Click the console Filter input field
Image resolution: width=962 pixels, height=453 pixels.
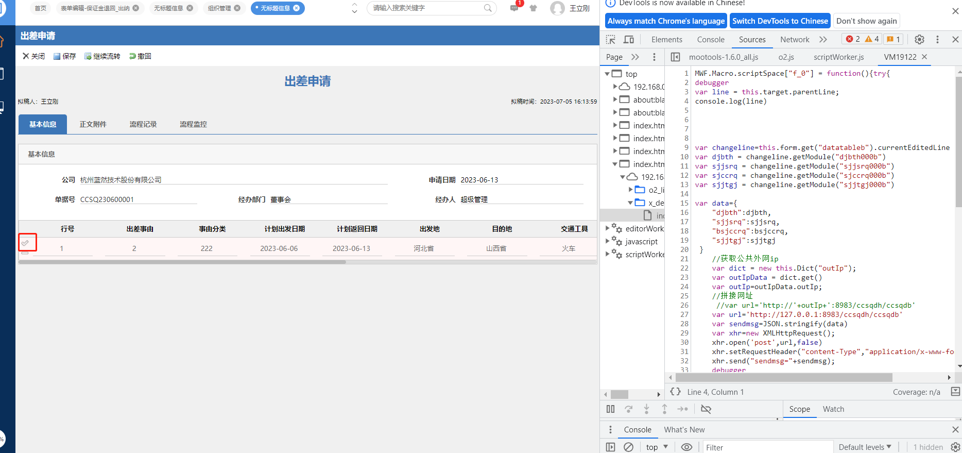[x=766, y=447]
